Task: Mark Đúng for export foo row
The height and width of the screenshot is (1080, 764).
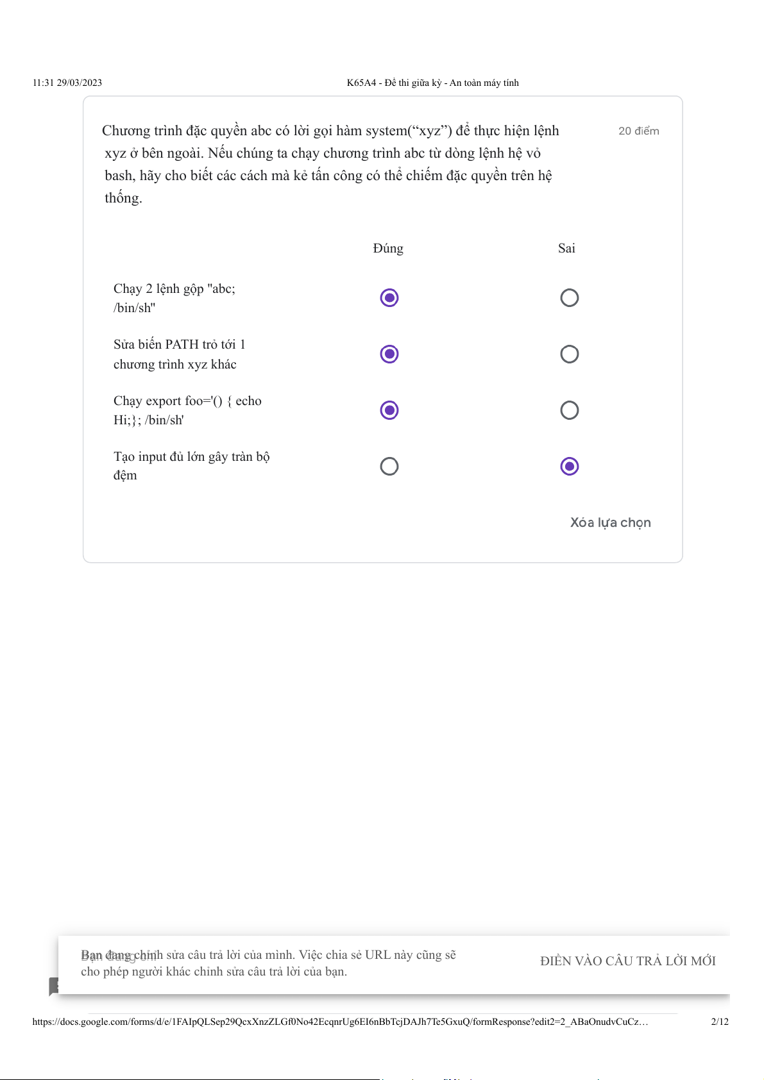Action: (389, 410)
